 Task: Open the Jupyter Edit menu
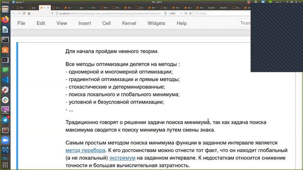(41, 23)
